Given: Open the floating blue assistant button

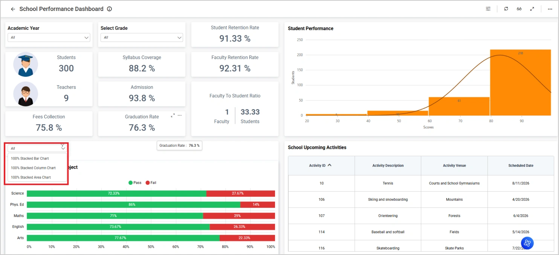Looking at the screenshot, I should 527,243.
